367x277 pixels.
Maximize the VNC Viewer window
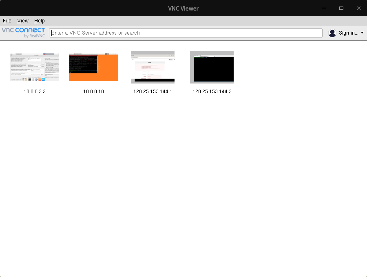tap(341, 8)
